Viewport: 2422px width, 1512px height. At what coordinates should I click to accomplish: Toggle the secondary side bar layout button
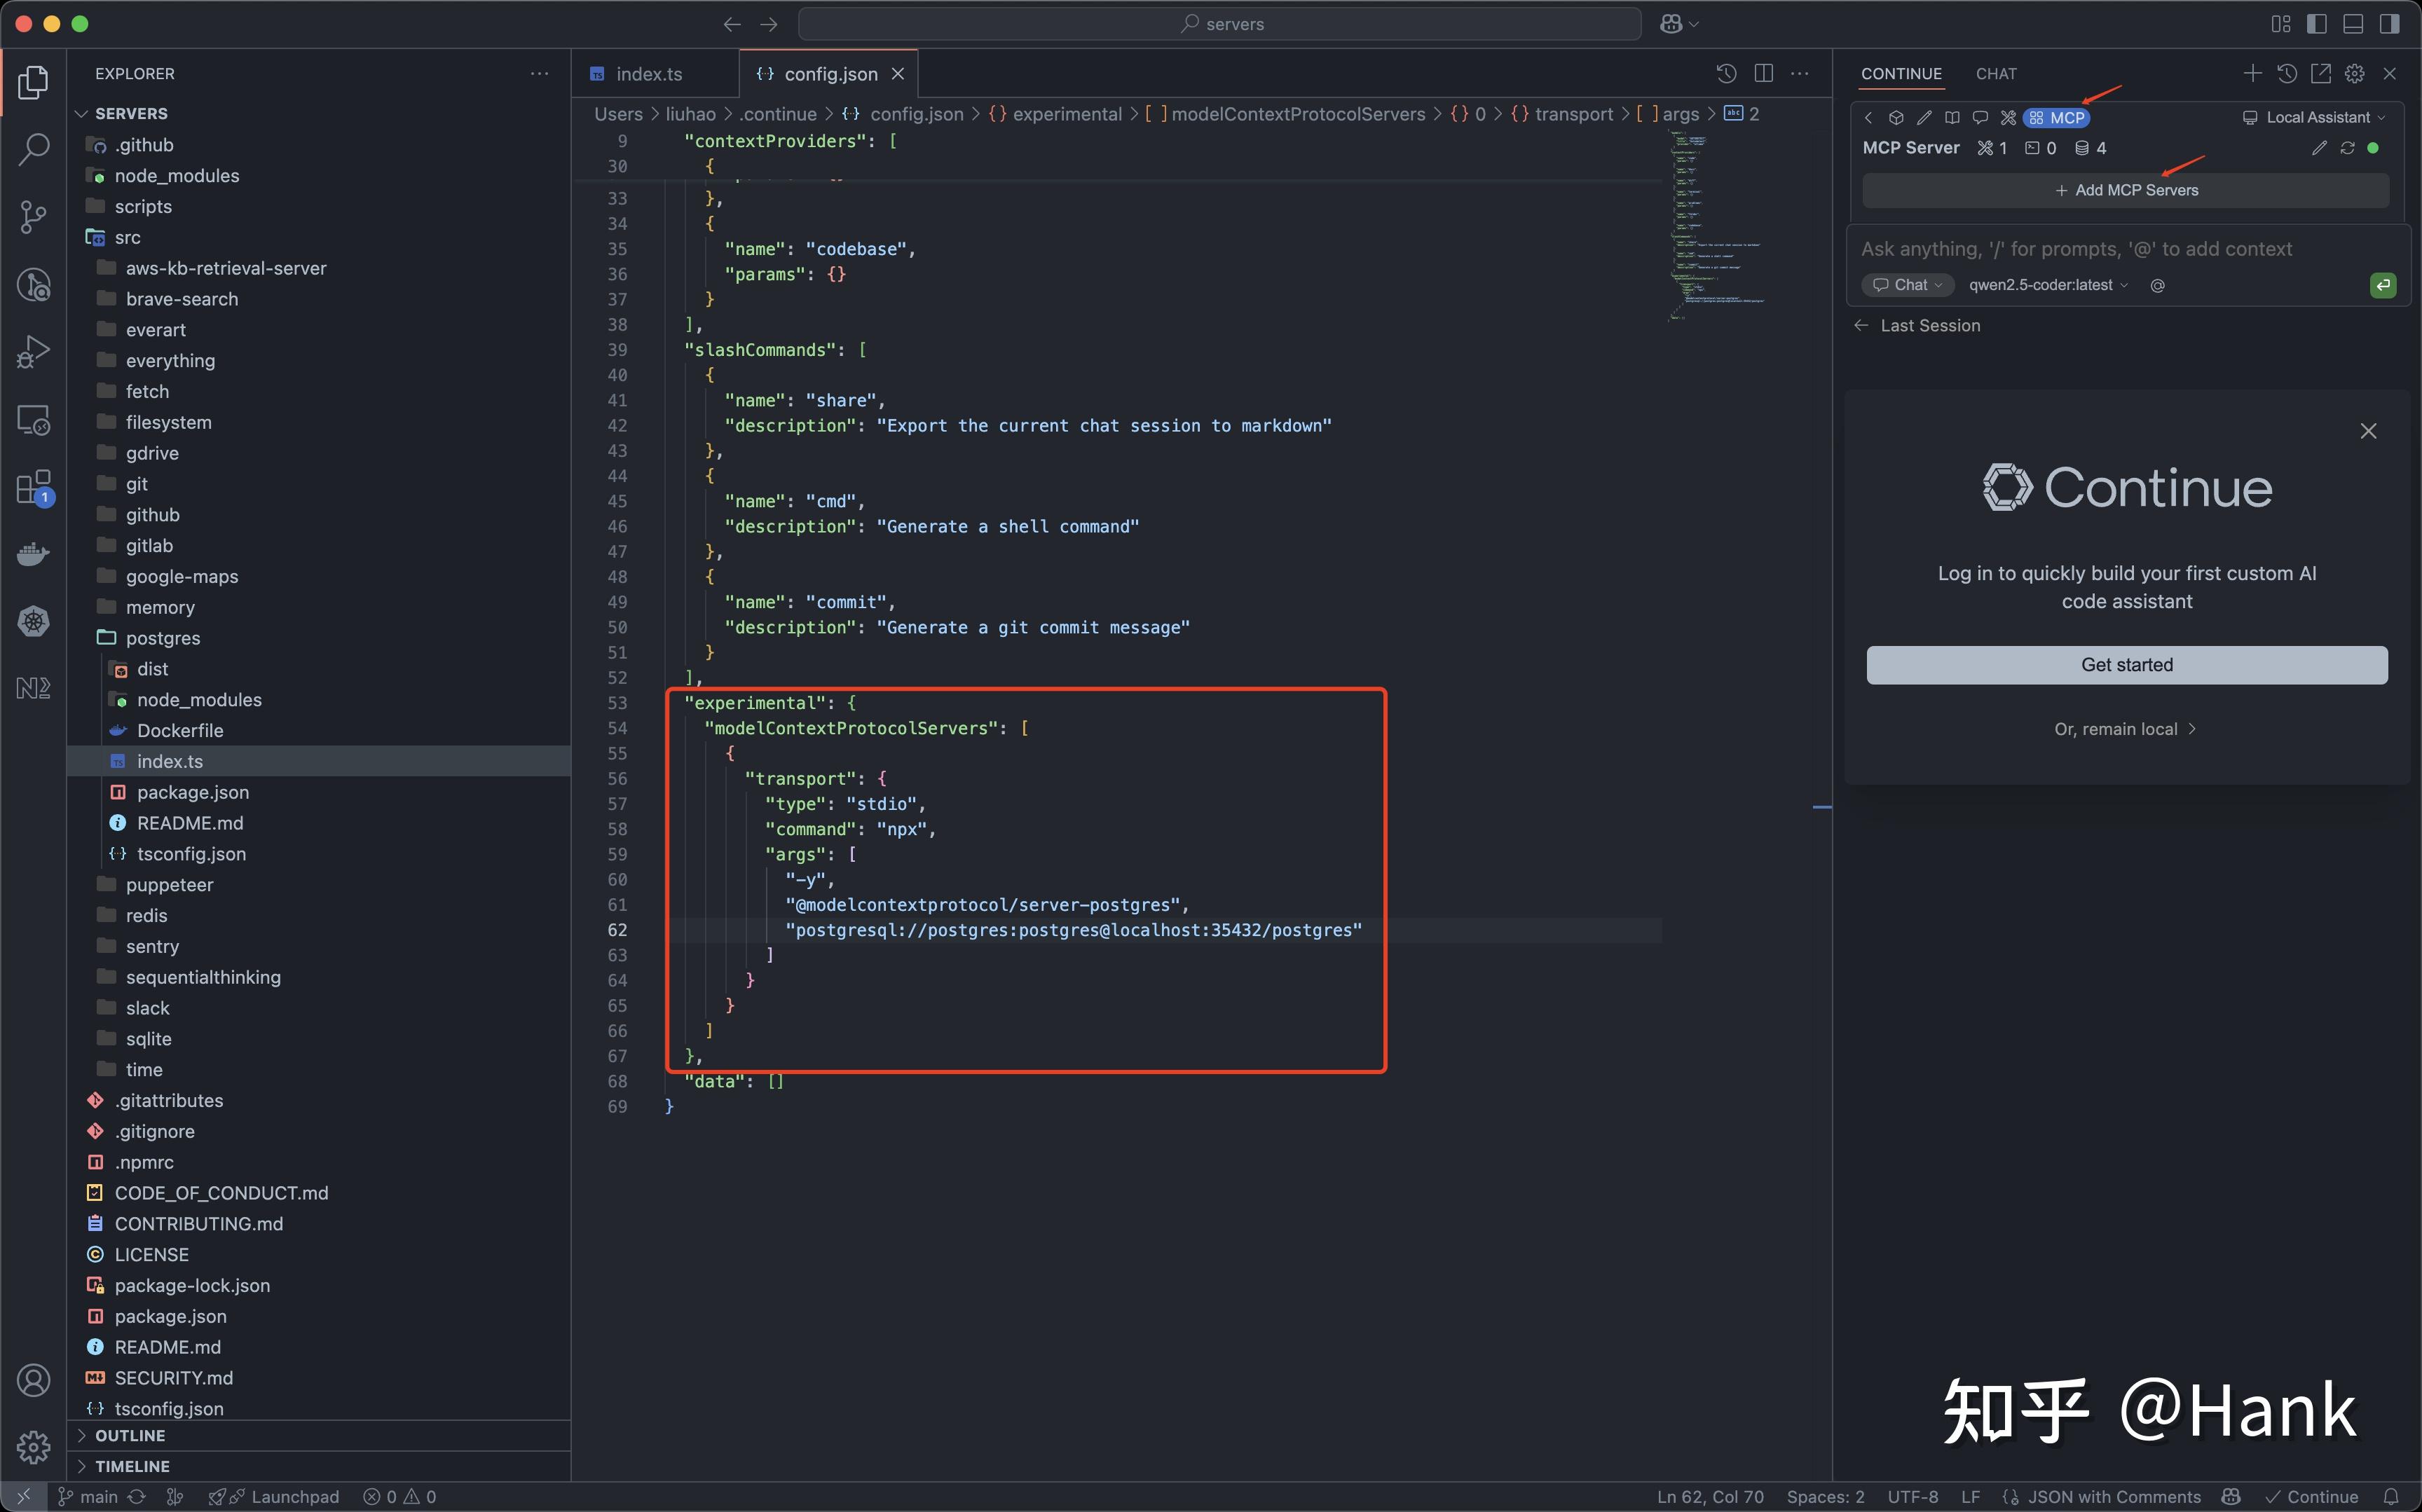point(2389,24)
